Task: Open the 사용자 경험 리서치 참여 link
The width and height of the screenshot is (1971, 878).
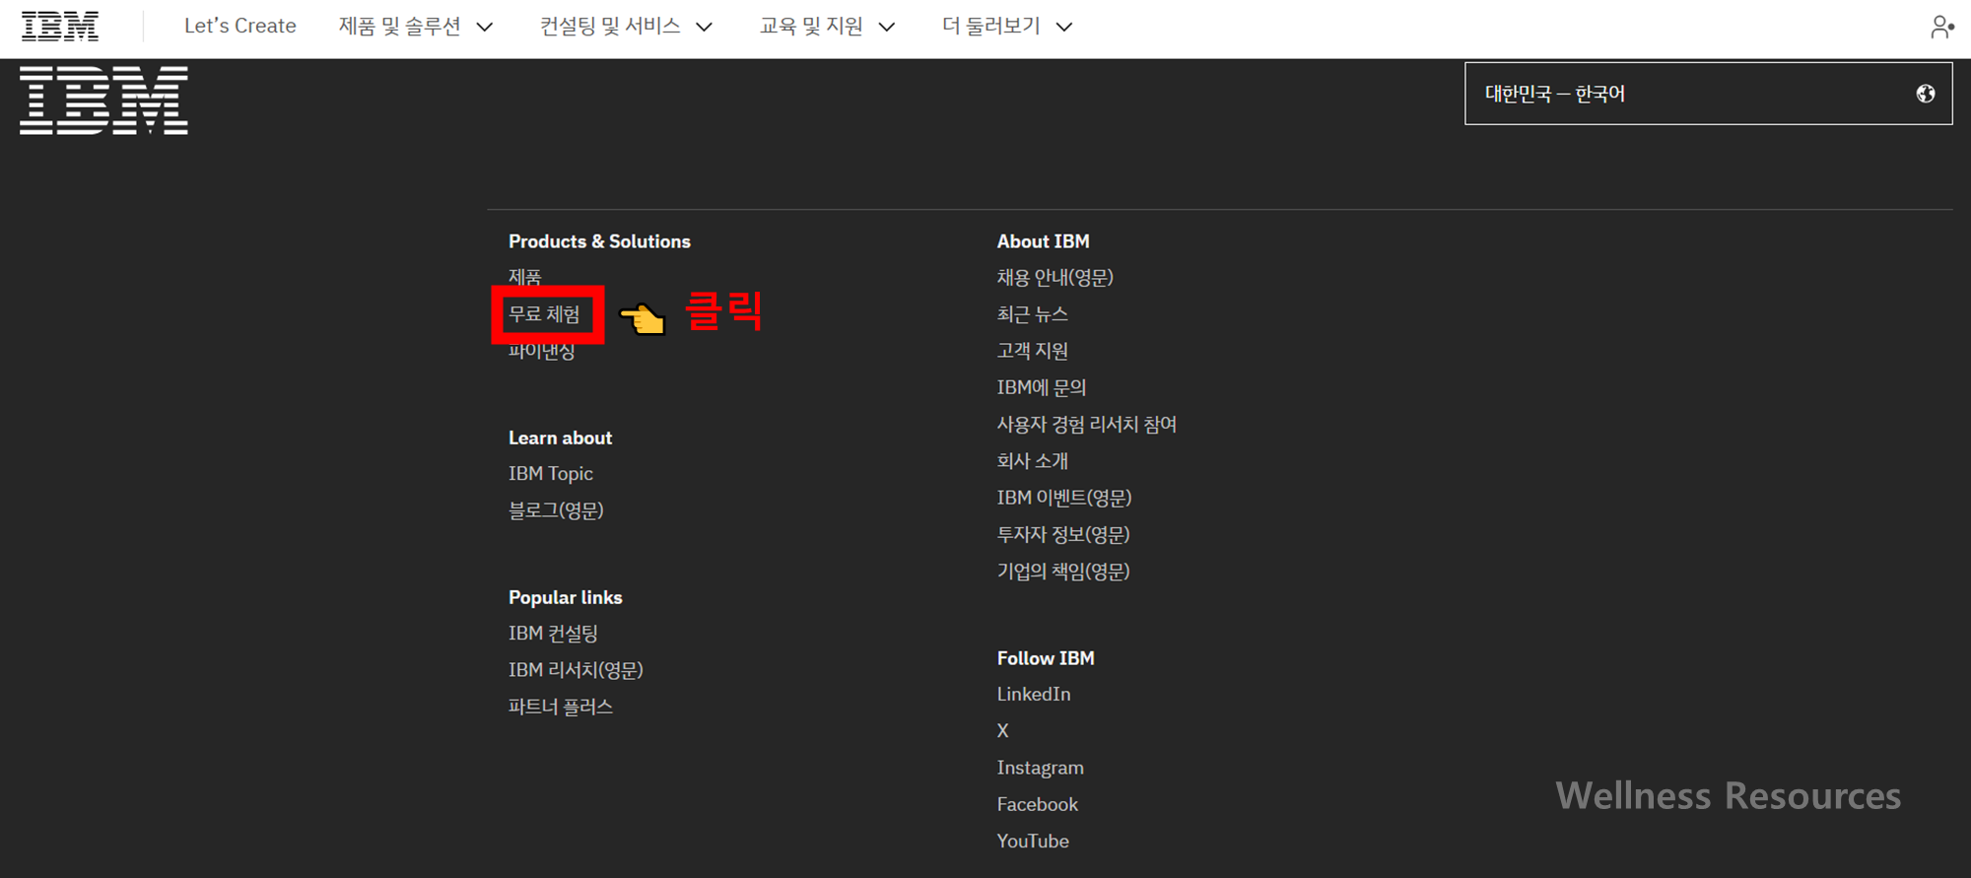Action: (1087, 425)
